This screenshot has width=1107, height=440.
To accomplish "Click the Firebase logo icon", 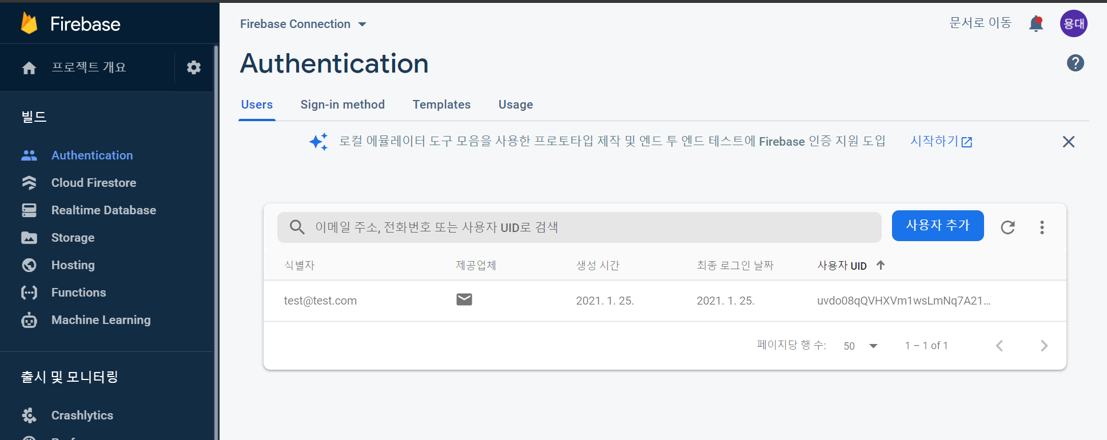I will pyautogui.click(x=29, y=23).
